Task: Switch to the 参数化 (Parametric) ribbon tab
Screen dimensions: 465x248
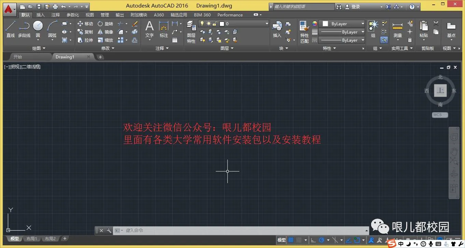Action: [x=73, y=15]
